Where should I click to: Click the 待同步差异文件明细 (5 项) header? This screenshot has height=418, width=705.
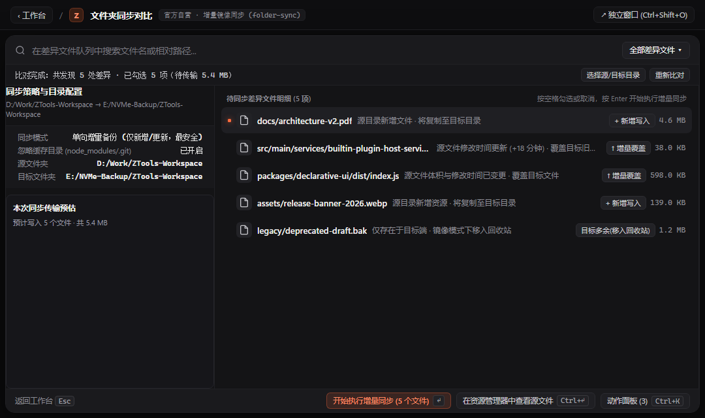pos(268,99)
